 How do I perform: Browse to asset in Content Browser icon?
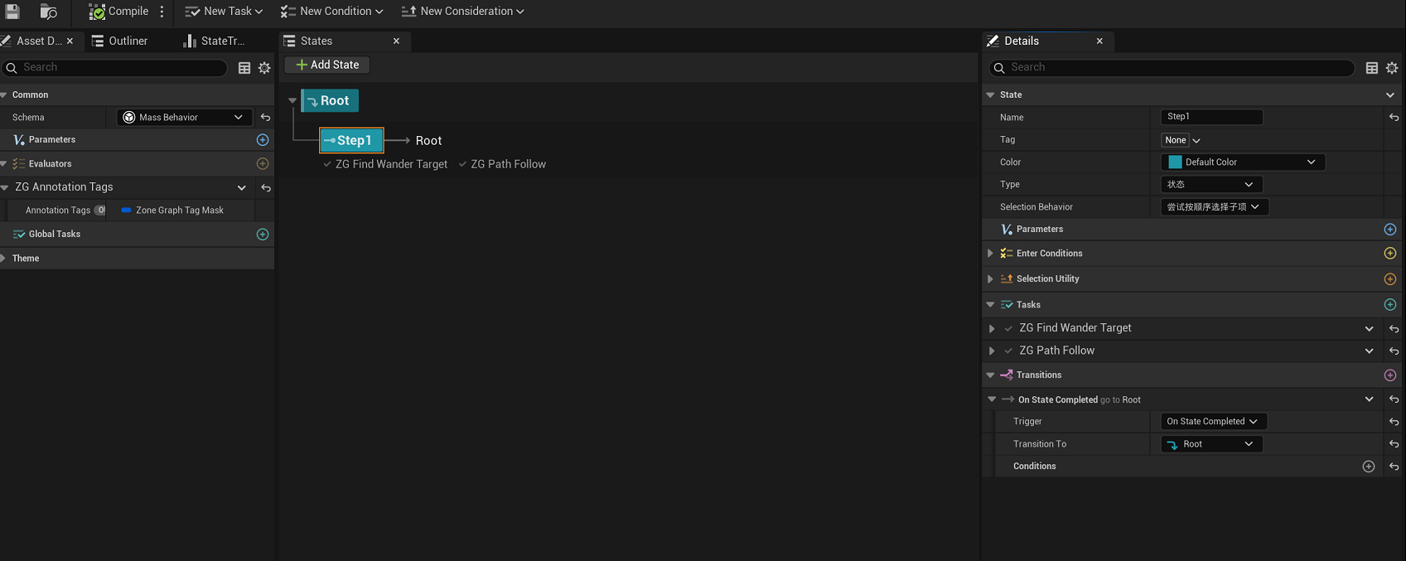click(49, 12)
